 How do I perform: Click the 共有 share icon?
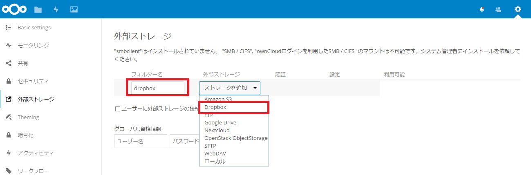click(9, 63)
